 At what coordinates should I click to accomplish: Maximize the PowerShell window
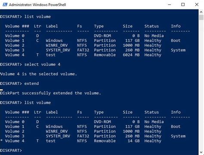[x=183, y=5]
